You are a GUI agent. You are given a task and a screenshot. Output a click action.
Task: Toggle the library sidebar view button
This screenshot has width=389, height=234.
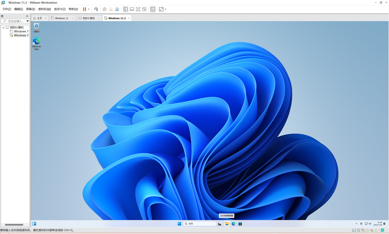[125, 9]
